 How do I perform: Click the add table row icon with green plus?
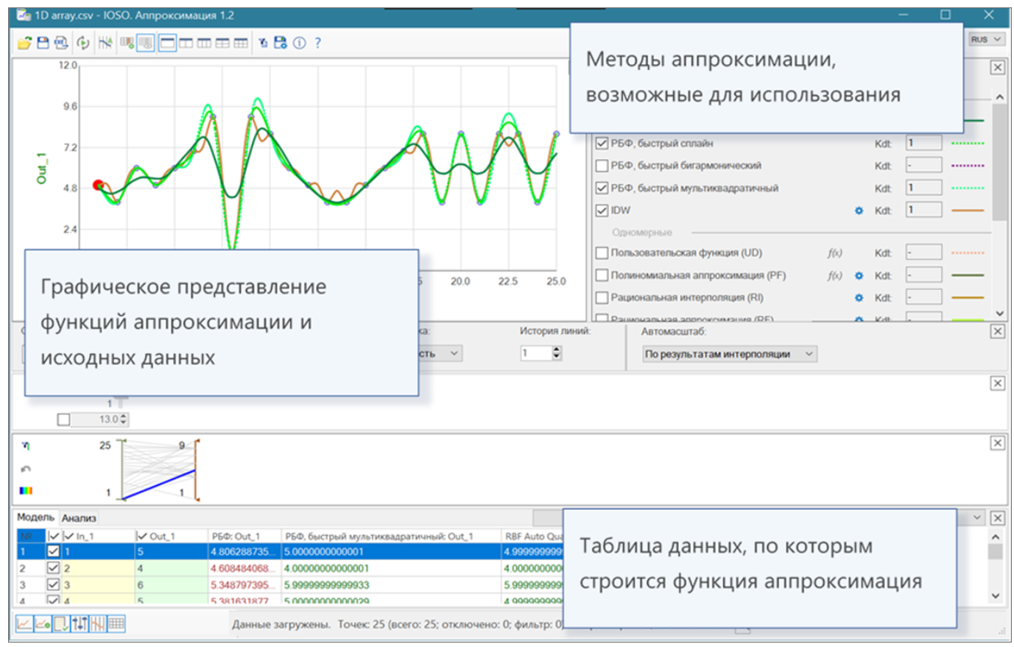click(127, 43)
